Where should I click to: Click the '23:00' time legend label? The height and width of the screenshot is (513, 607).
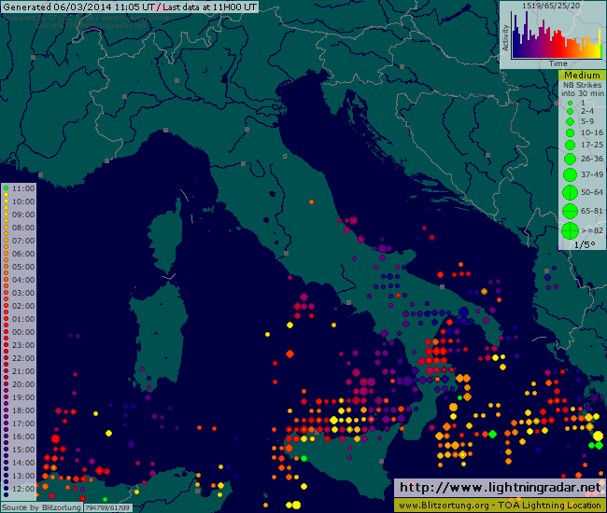(x=23, y=345)
